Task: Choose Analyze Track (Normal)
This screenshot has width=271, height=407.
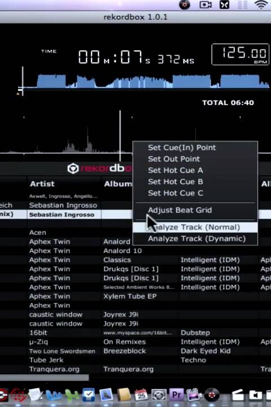Action: pos(195,227)
